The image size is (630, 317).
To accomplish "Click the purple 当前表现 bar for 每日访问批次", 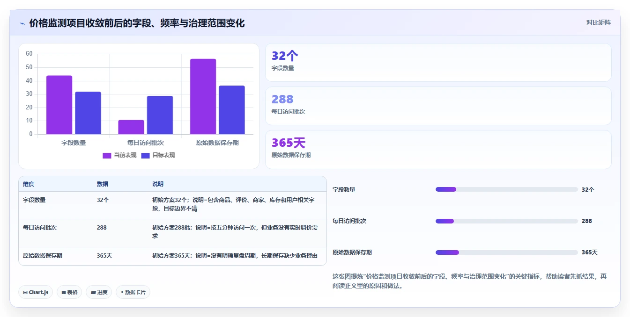I will pyautogui.click(x=131, y=127).
